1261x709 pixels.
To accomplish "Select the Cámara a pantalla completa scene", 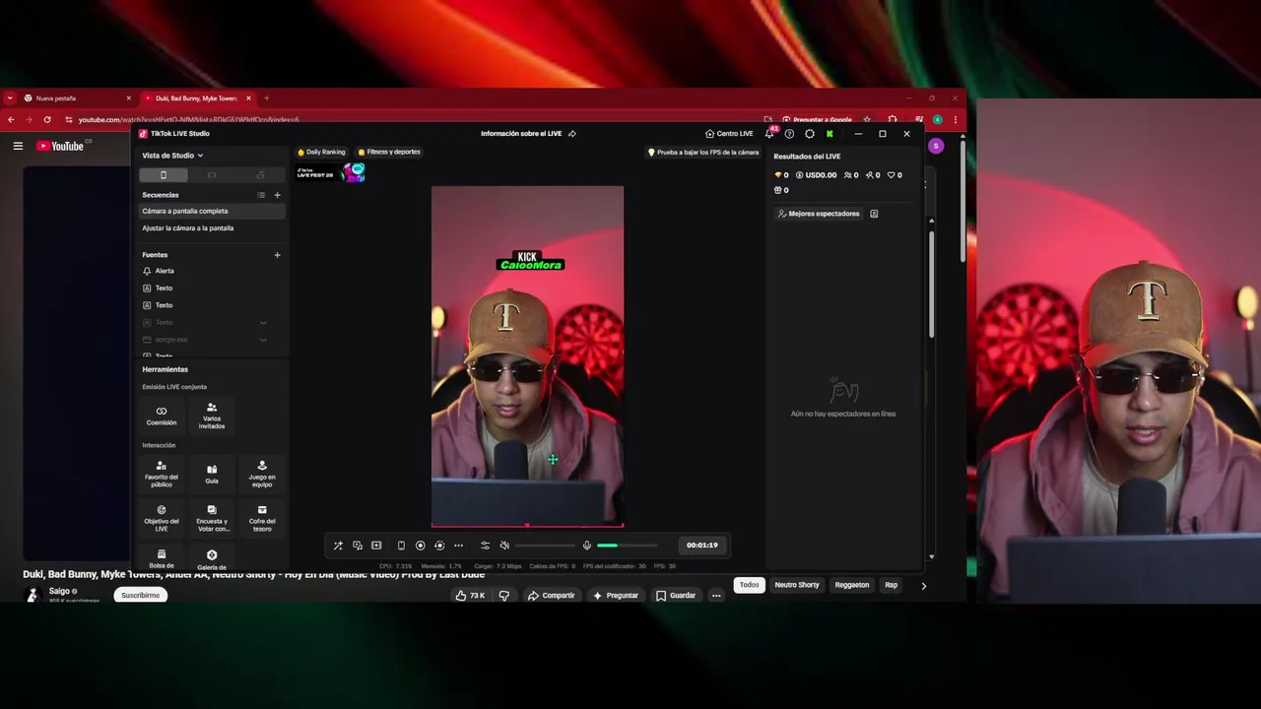I will coord(211,211).
